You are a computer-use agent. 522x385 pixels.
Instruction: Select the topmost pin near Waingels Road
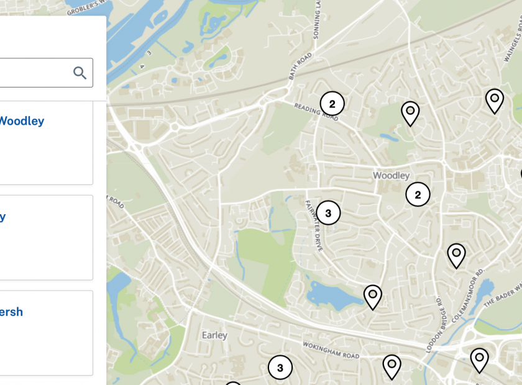click(x=494, y=97)
